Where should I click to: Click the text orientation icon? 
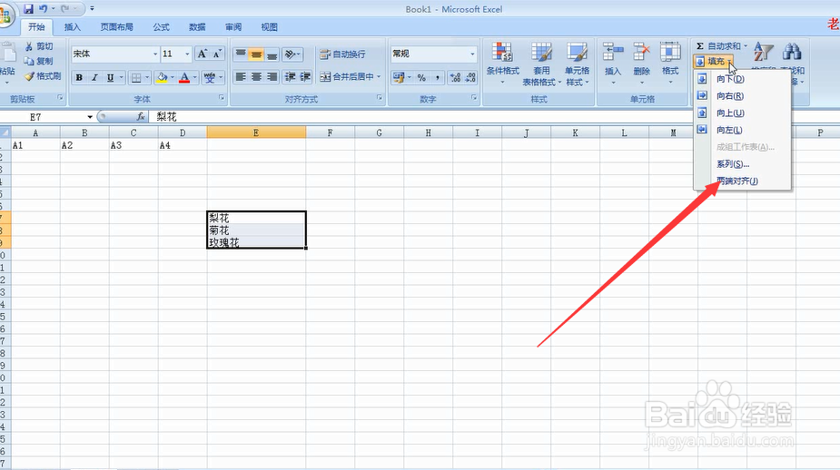click(x=290, y=54)
